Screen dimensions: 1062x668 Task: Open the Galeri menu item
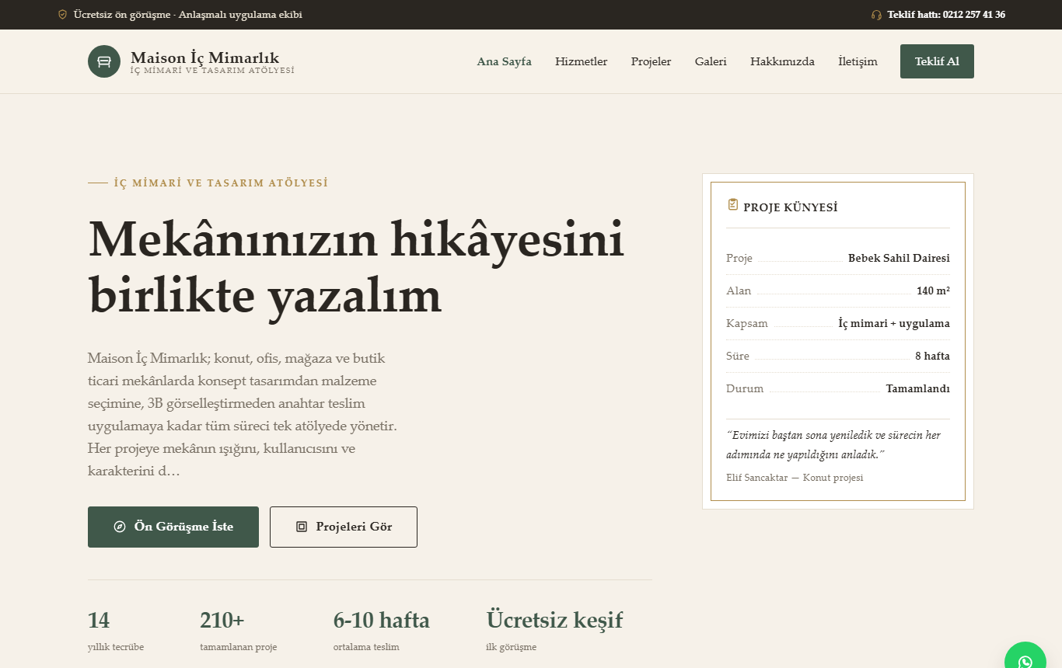[x=711, y=61]
